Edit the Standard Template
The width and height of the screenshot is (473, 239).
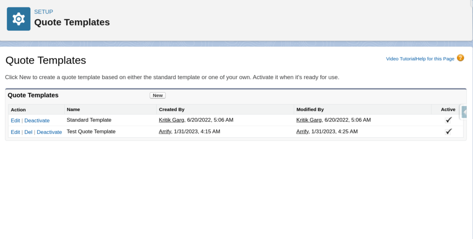[15, 120]
